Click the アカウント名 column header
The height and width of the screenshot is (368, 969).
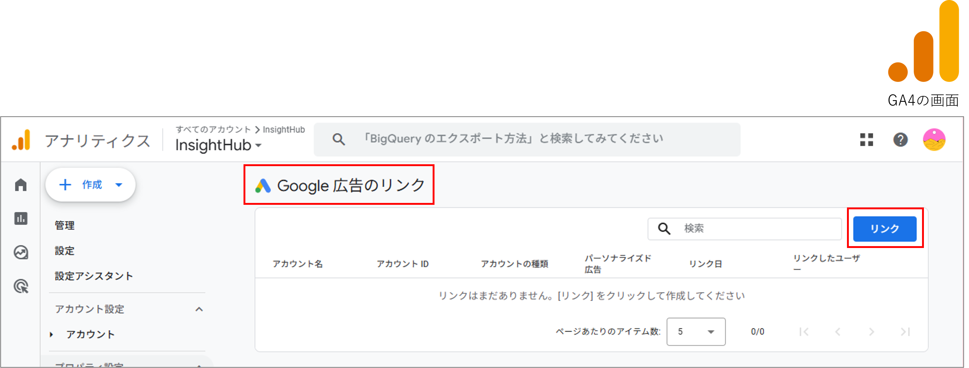298,264
